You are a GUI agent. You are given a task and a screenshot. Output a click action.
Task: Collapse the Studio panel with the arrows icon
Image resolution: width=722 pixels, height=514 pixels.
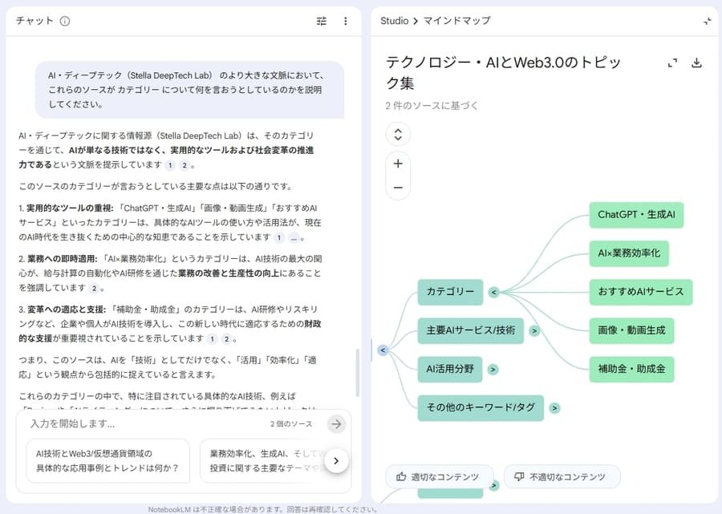(708, 21)
